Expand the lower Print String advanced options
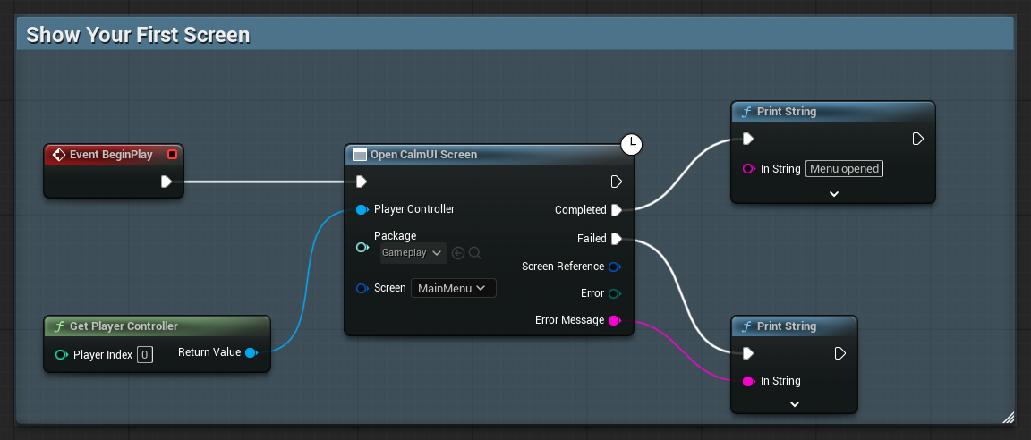 [795, 404]
